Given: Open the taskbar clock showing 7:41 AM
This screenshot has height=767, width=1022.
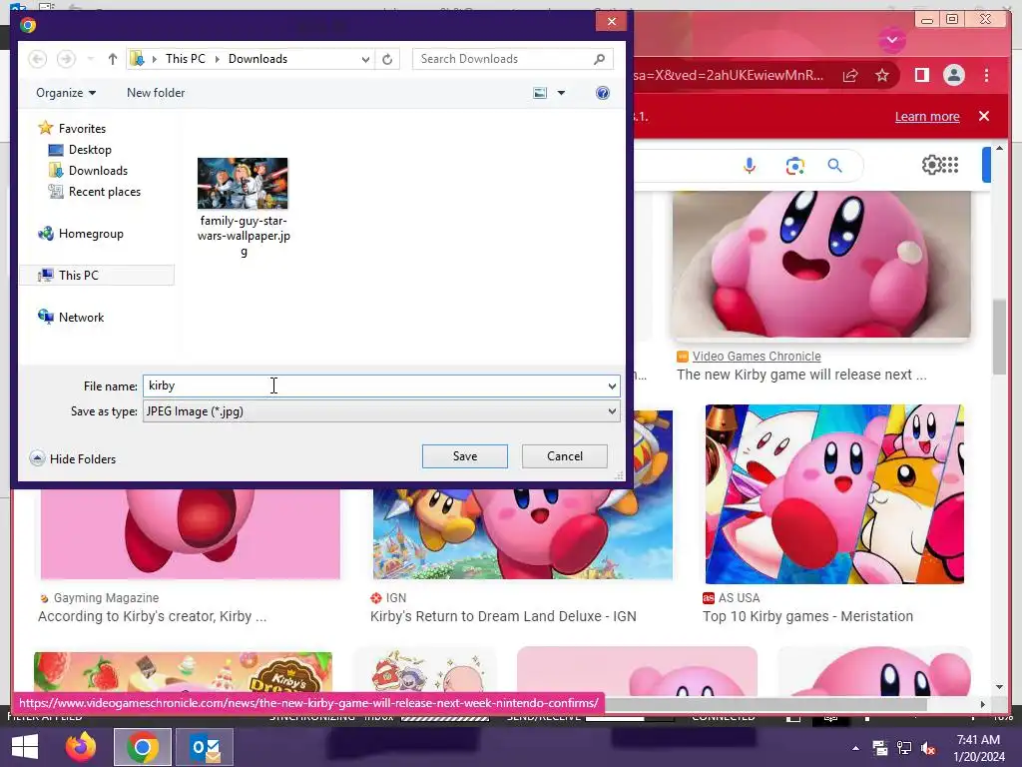Looking at the screenshot, I should click(978, 748).
